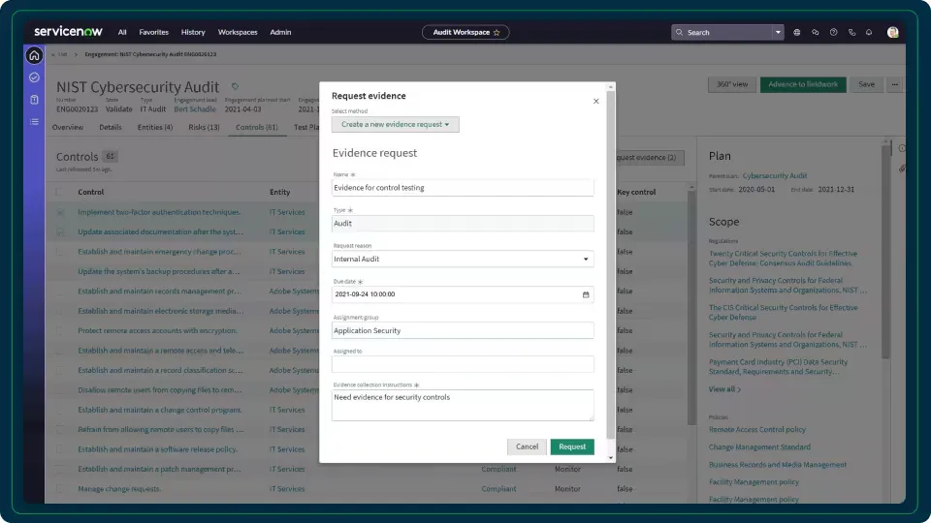Switch to the Overview tab
Viewport: 931px width, 523px height.
click(68, 128)
